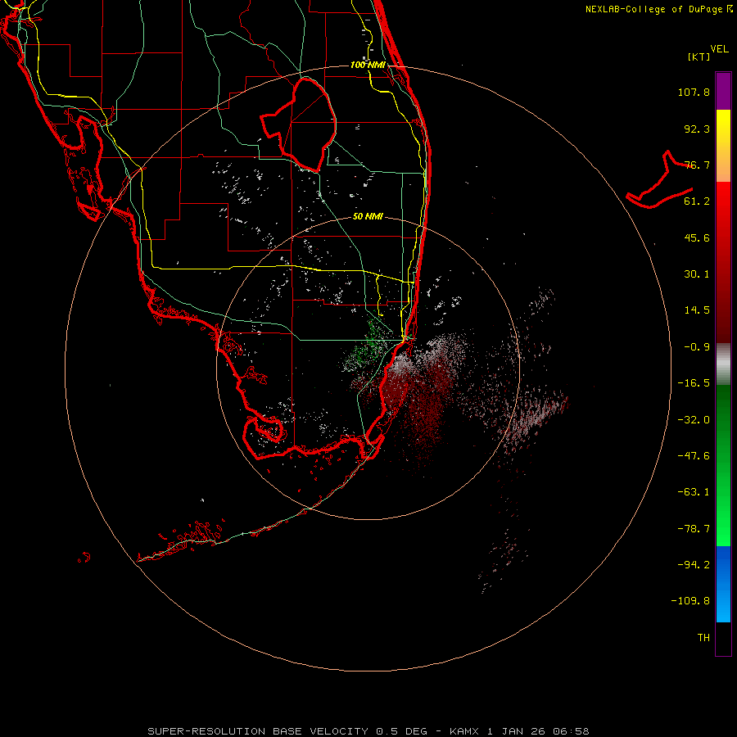Click the 45.6 velocity scale value
This screenshot has height=737, width=737.
pos(697,237)
